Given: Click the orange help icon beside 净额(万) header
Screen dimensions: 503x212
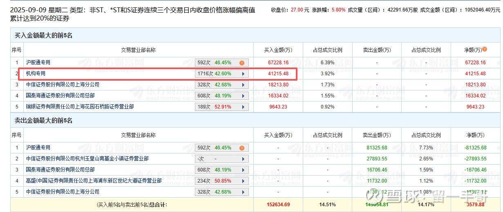Looking at the screenshot, I should pyautogui.click(x=485, y=50).
